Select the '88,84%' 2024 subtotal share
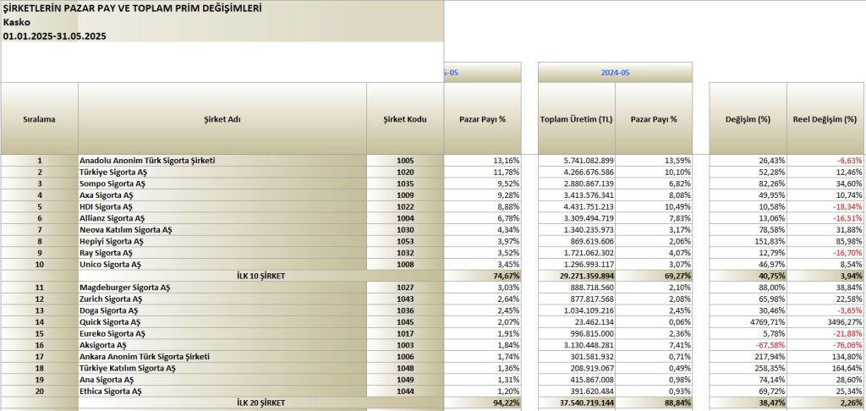 coord(654,403)
